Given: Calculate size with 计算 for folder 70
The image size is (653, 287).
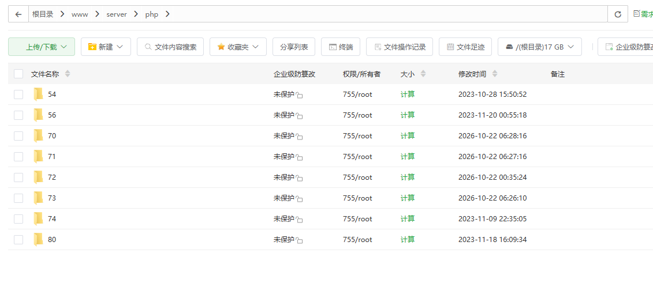Looking at the screenshot, I should click(408, 136).
